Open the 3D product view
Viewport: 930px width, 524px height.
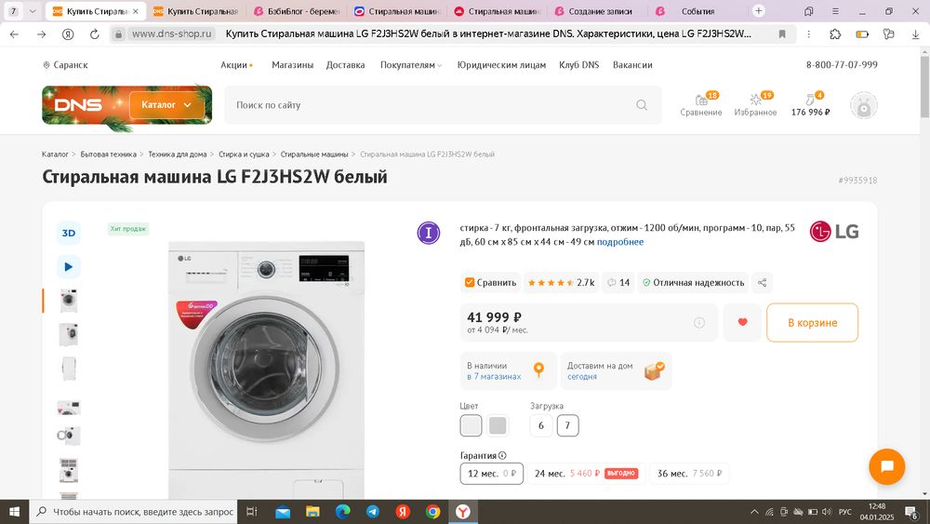[x=69, y=233]
